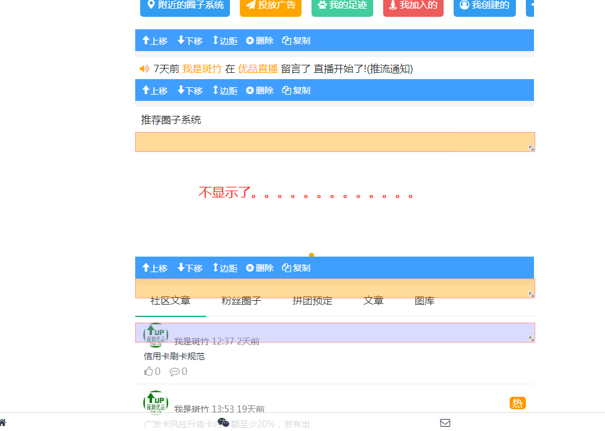Like the 信用卡刷卡规范 post with thumbs-up icon
The width and height of the screenshot is (605, 431).
coord(149,371)
